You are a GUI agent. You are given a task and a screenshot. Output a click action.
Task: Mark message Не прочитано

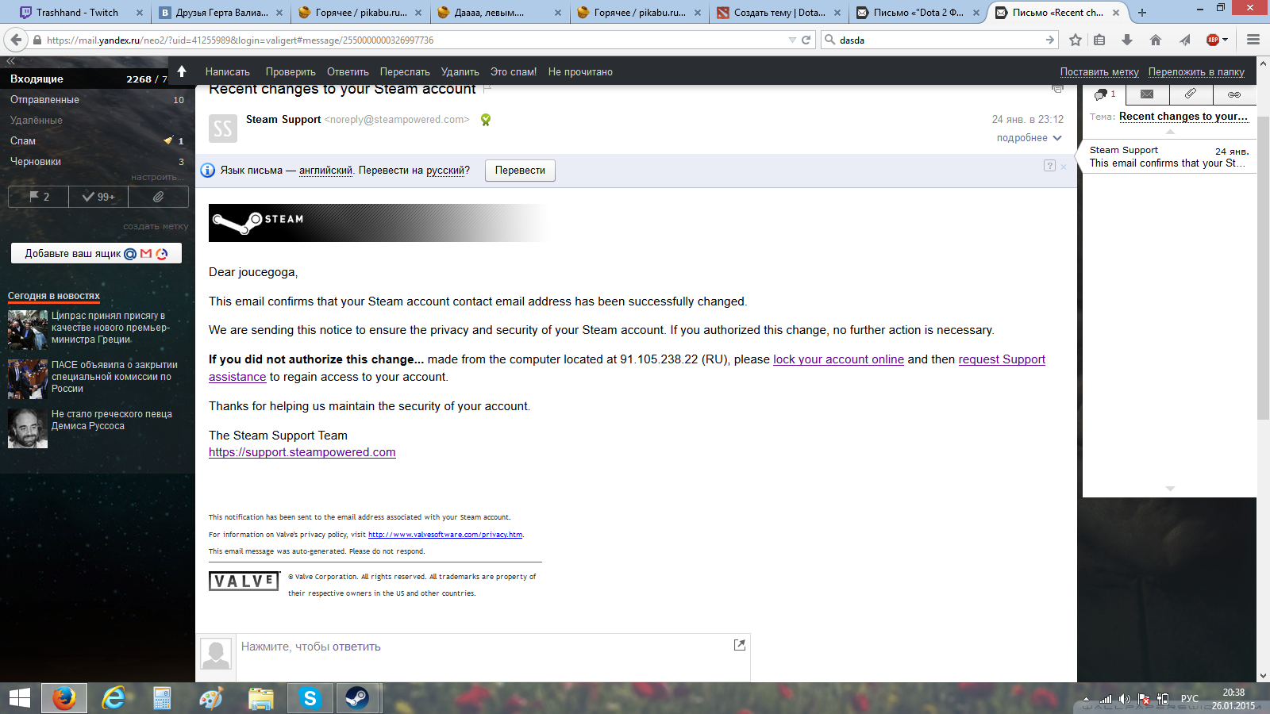[x=580, y=71]
